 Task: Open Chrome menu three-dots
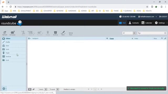[x=166, y=7]
